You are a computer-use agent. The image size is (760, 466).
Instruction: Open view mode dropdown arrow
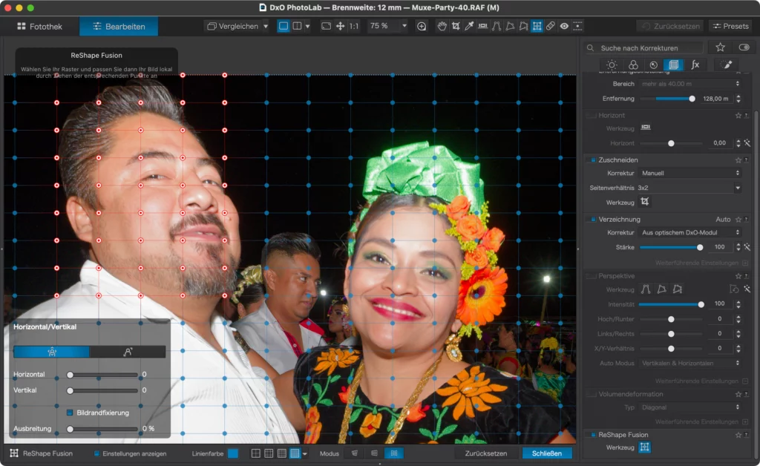tap(307, 26)
